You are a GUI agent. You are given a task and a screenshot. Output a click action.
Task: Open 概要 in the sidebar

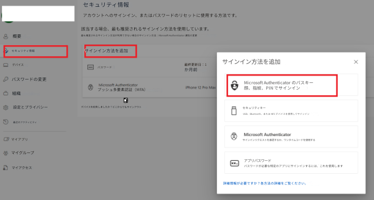click(16, 36)
